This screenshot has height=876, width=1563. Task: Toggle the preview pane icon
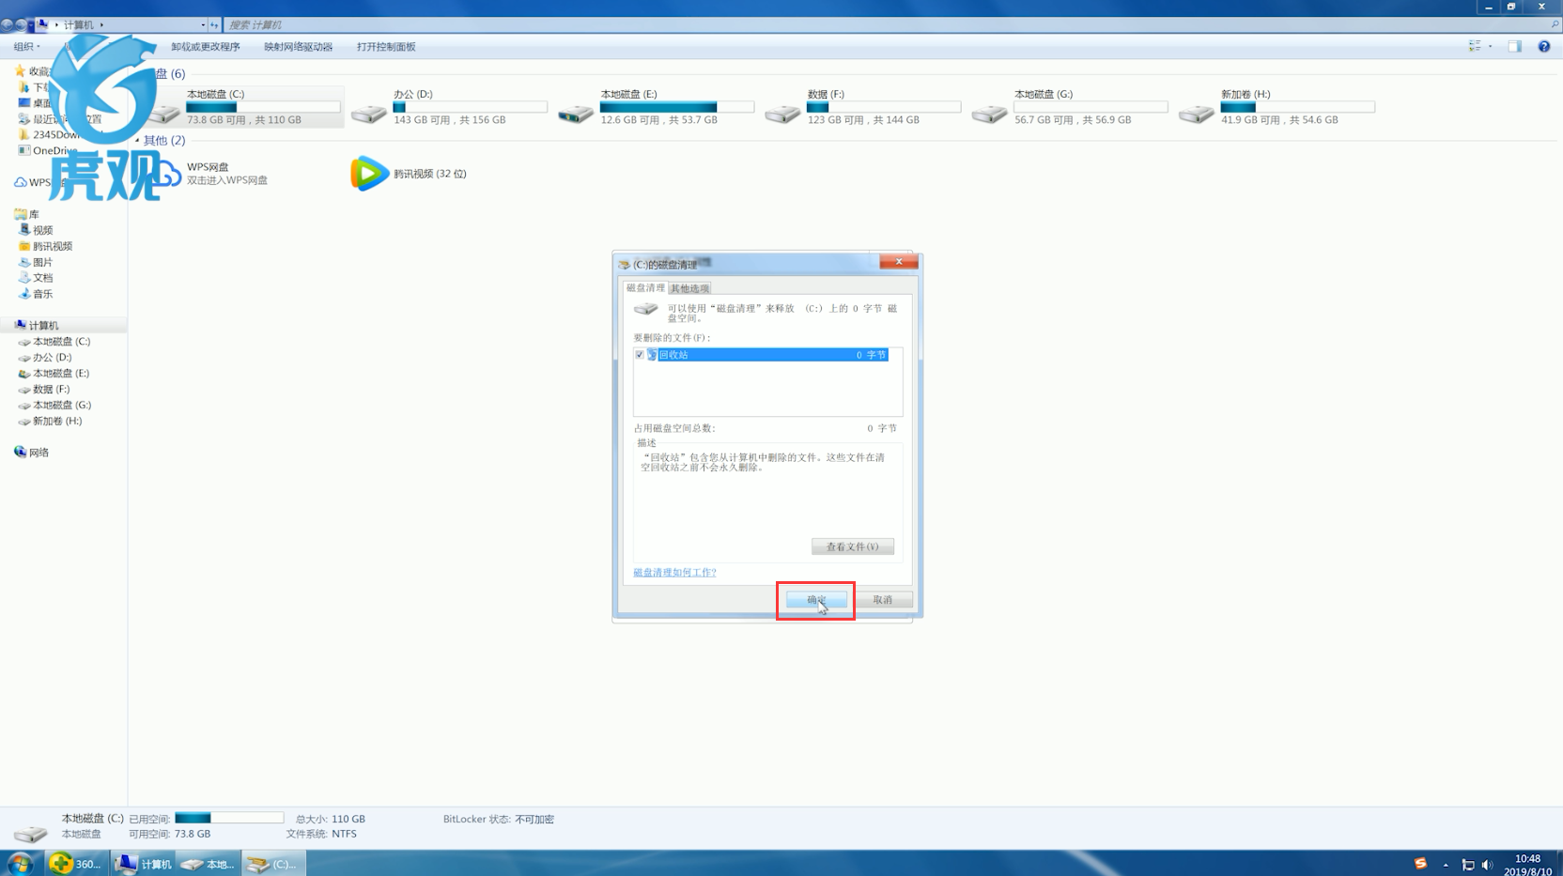click(1515, 46)
